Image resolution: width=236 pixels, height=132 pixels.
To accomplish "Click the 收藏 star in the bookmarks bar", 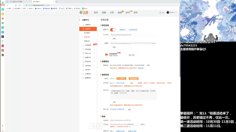I will pyautogui.click(x=7, y=9).
